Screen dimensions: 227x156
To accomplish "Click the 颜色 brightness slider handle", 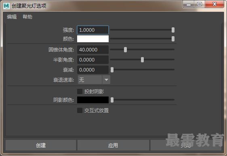I will coord(173,39).
